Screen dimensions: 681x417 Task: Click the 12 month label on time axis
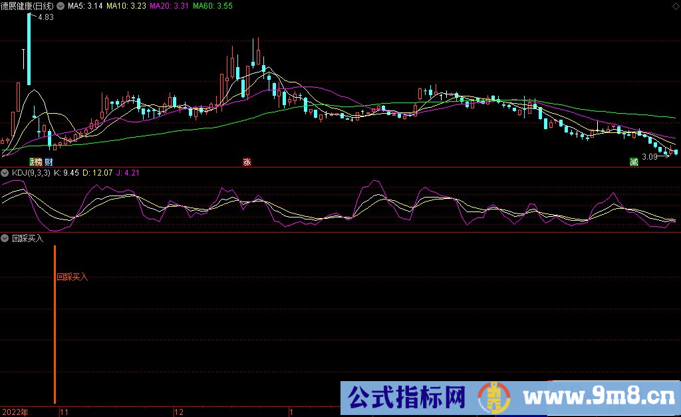coord(178,412)
